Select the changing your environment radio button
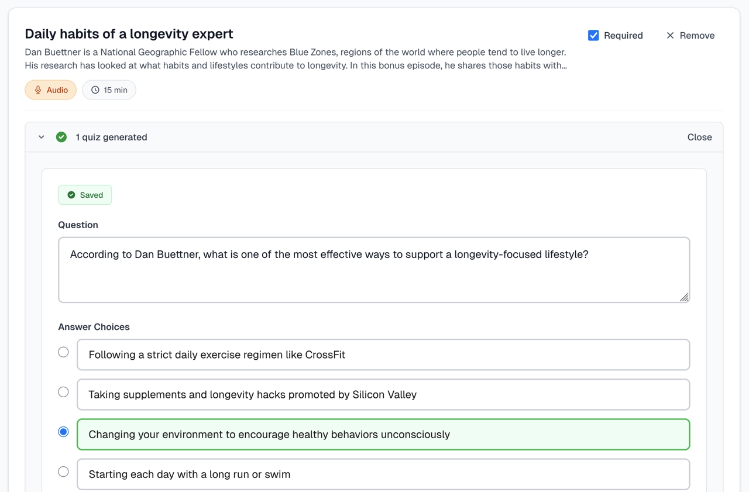This screenshot has height=492, width=749. 63,432
